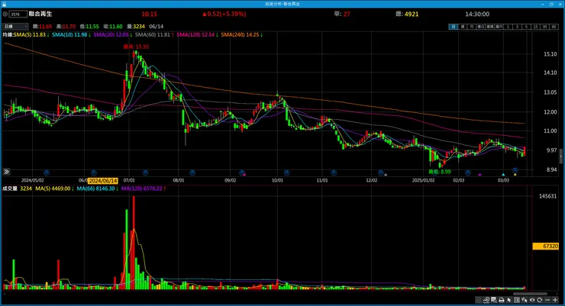The image size is (565, 306).
Task: Click the drawing trend-line tool icon
Action: (486, 300)
